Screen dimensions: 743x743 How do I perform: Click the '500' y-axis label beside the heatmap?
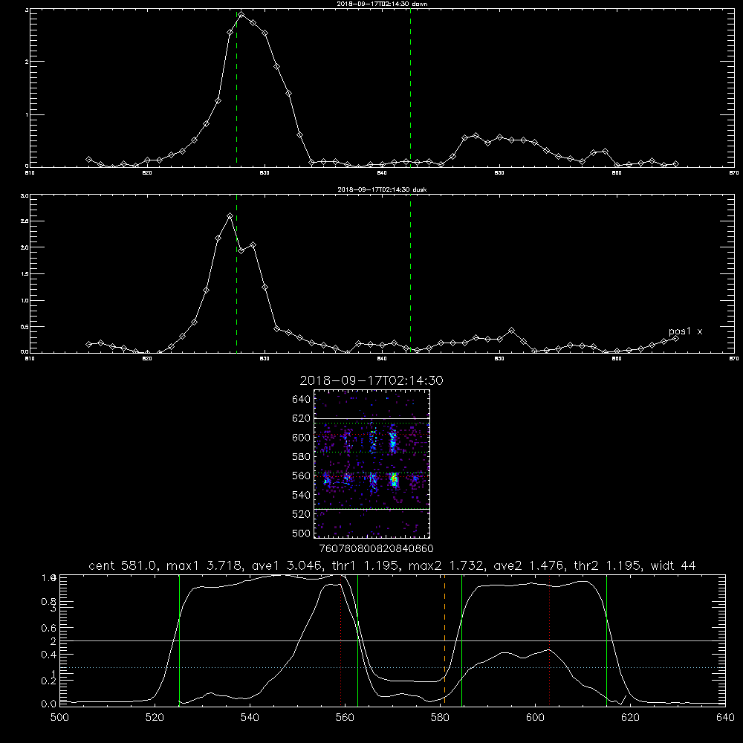tap(302, 533)
